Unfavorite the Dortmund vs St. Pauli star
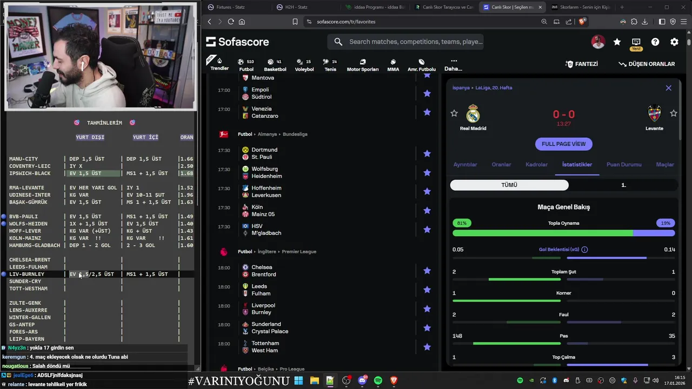692x389 pixels. (x=427, y=153)
